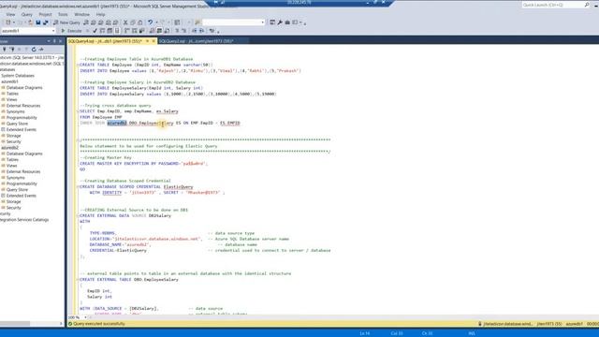Click the Paste icon in the toolbar
Screen dimensions: 599x337
[x=140, y=22]
